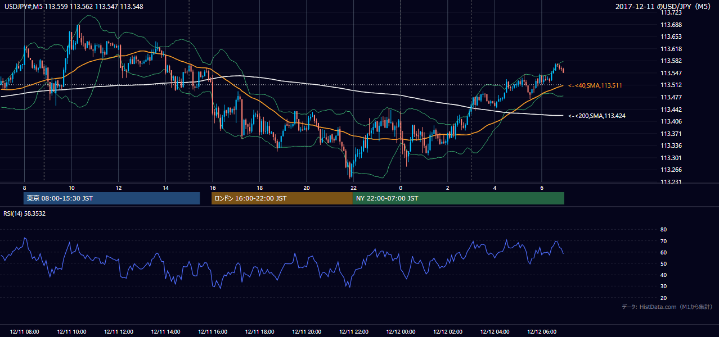Image resolution: width=719 pixels, height=337 pixels.
Task: Click the NY 22:00-07:00 JST session bar
Action: click(459, 198)
